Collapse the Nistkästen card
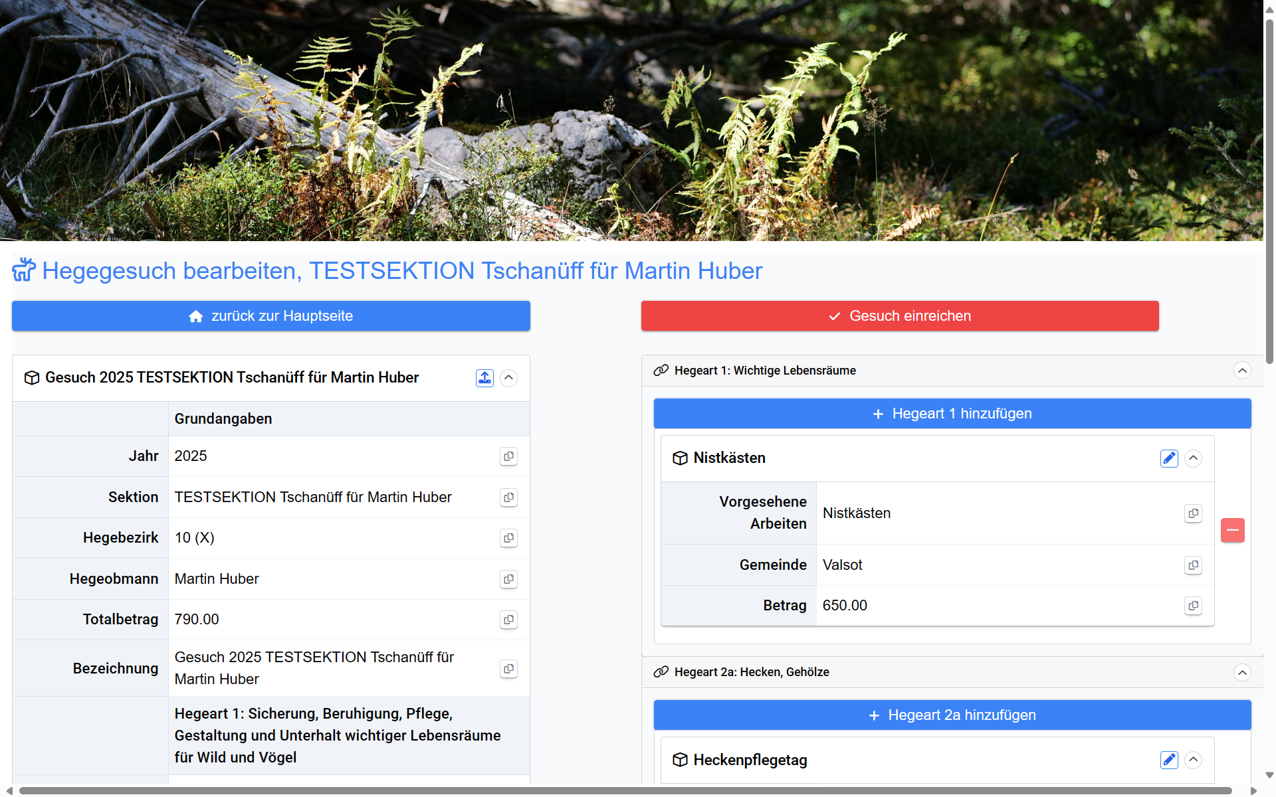The height and width of the screenshot is (797, 1276). tap(1193, 458)
